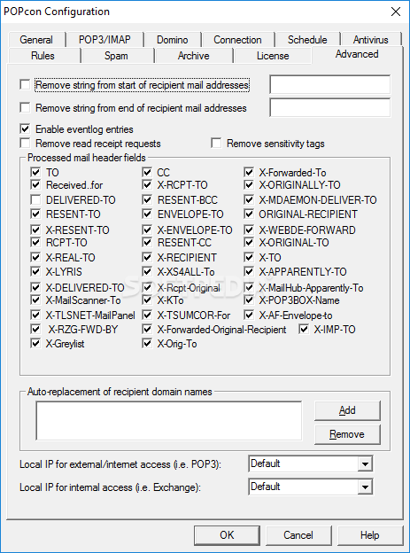The image size is (410, 553).
Task: Toggle the X-KTo checkbox
Action: point(147,300)
